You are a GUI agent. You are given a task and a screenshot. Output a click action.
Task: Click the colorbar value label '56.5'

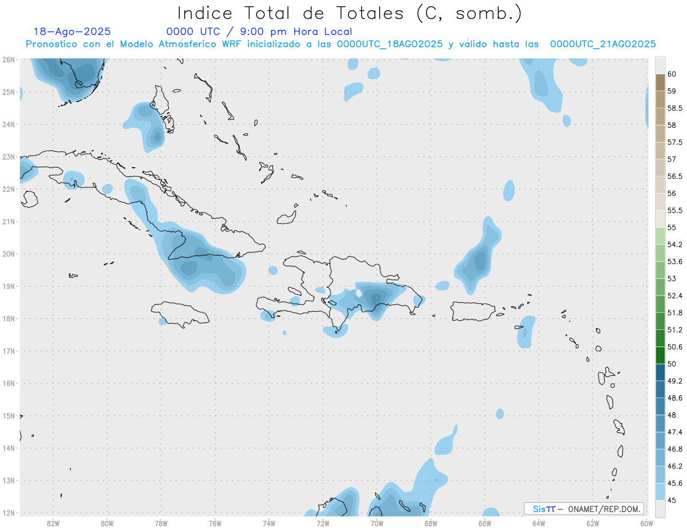(x=676, y=176)
